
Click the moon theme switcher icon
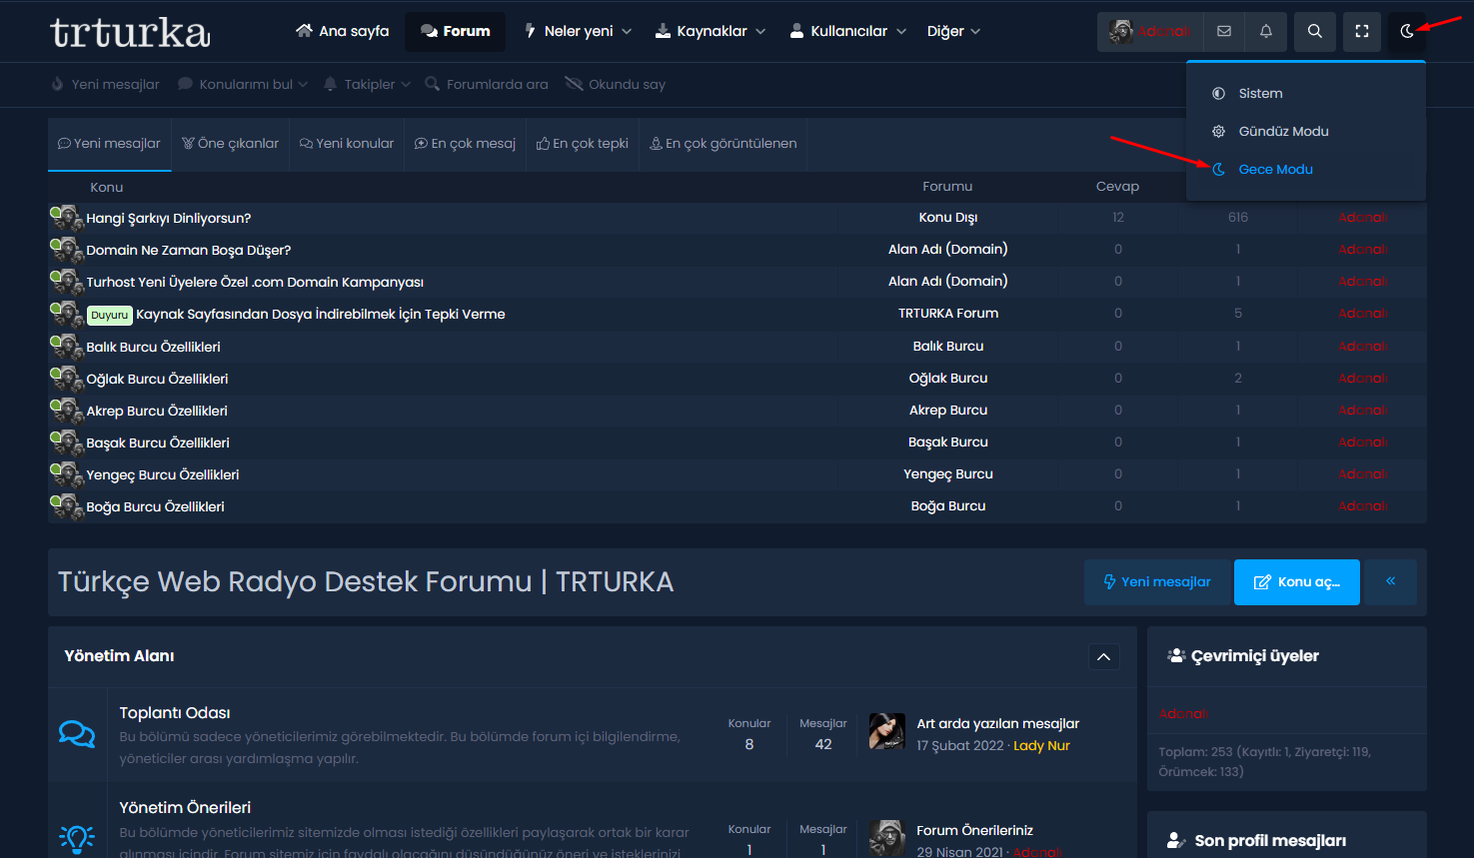[1406, 31]
